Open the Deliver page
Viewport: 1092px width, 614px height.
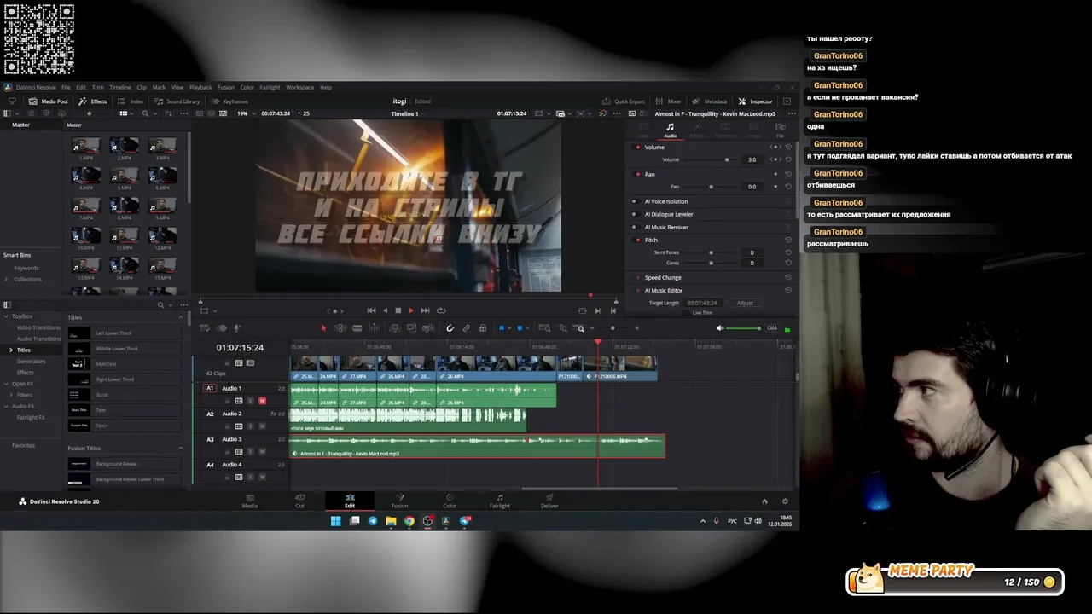[x=549, y=501]
